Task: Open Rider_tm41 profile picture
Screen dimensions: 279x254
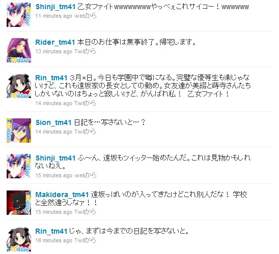Action: tap(19, 50)
